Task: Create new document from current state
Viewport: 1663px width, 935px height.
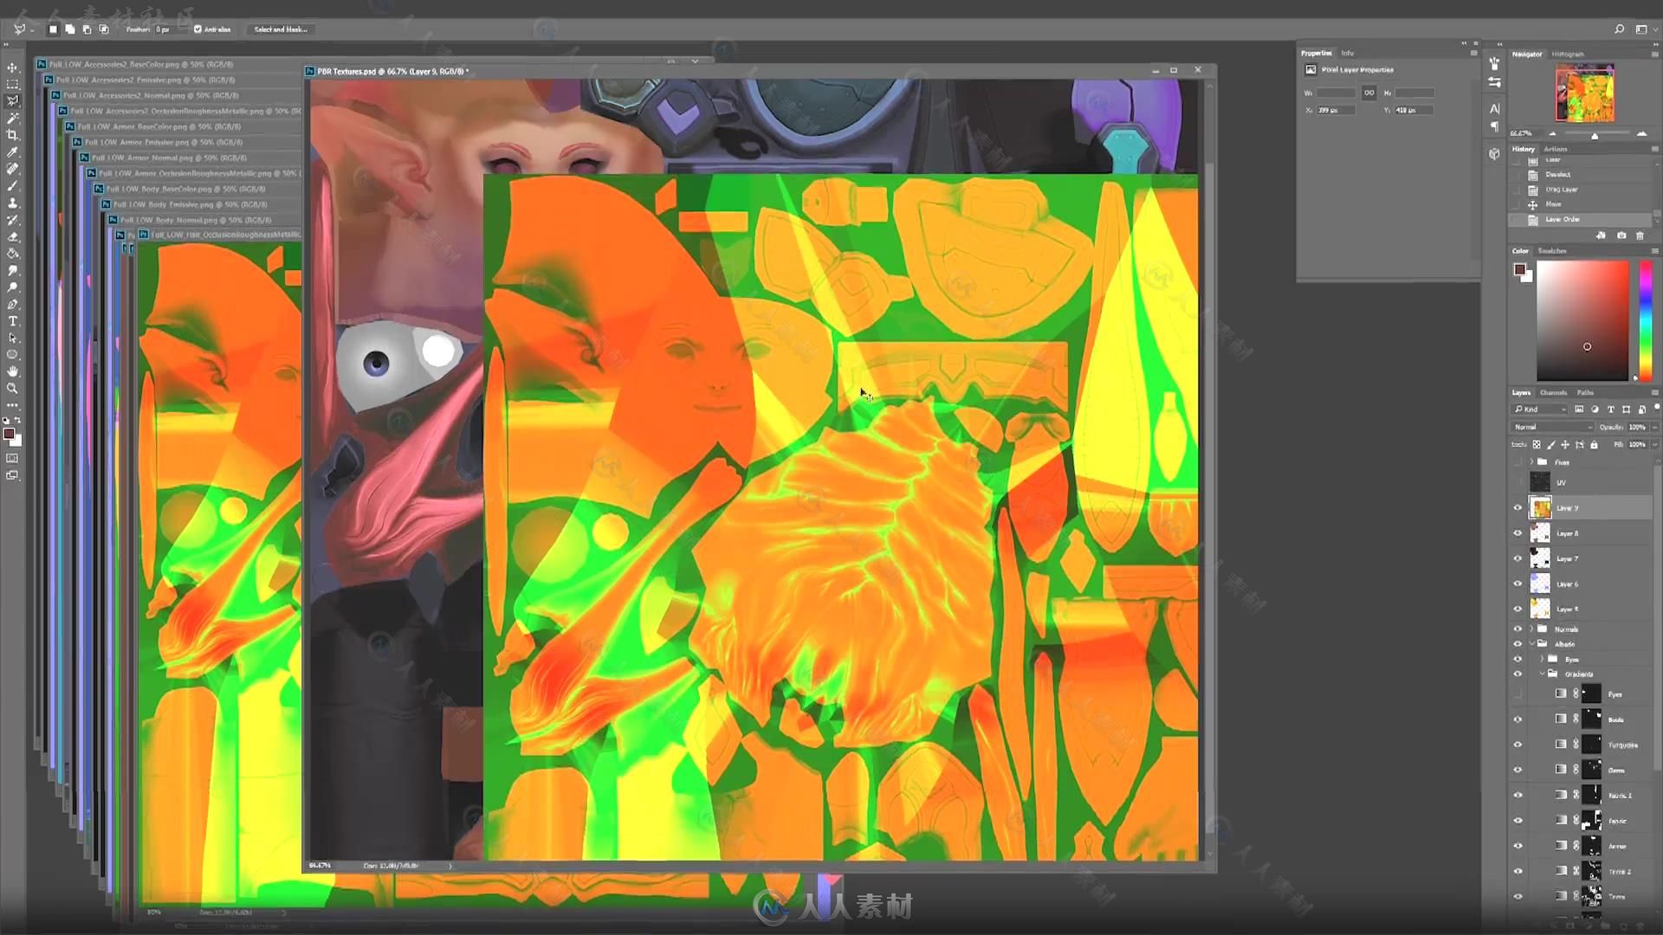Action: [1602, 235]
